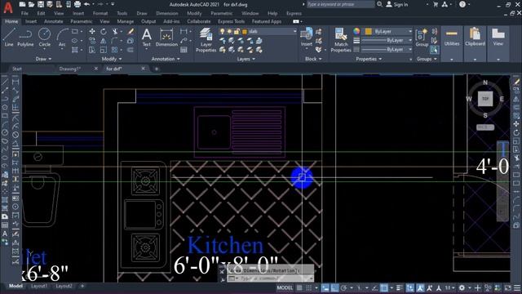Click the Trim scissors icon

click(x=115, y=31)
